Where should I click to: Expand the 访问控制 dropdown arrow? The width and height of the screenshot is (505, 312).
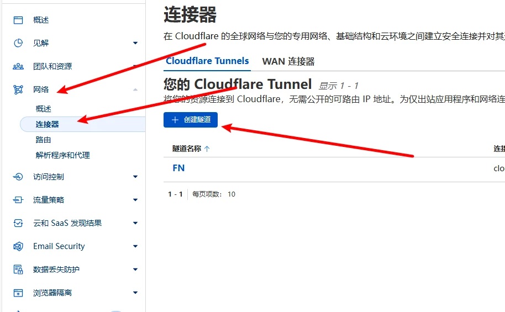(x=135, y=177)
